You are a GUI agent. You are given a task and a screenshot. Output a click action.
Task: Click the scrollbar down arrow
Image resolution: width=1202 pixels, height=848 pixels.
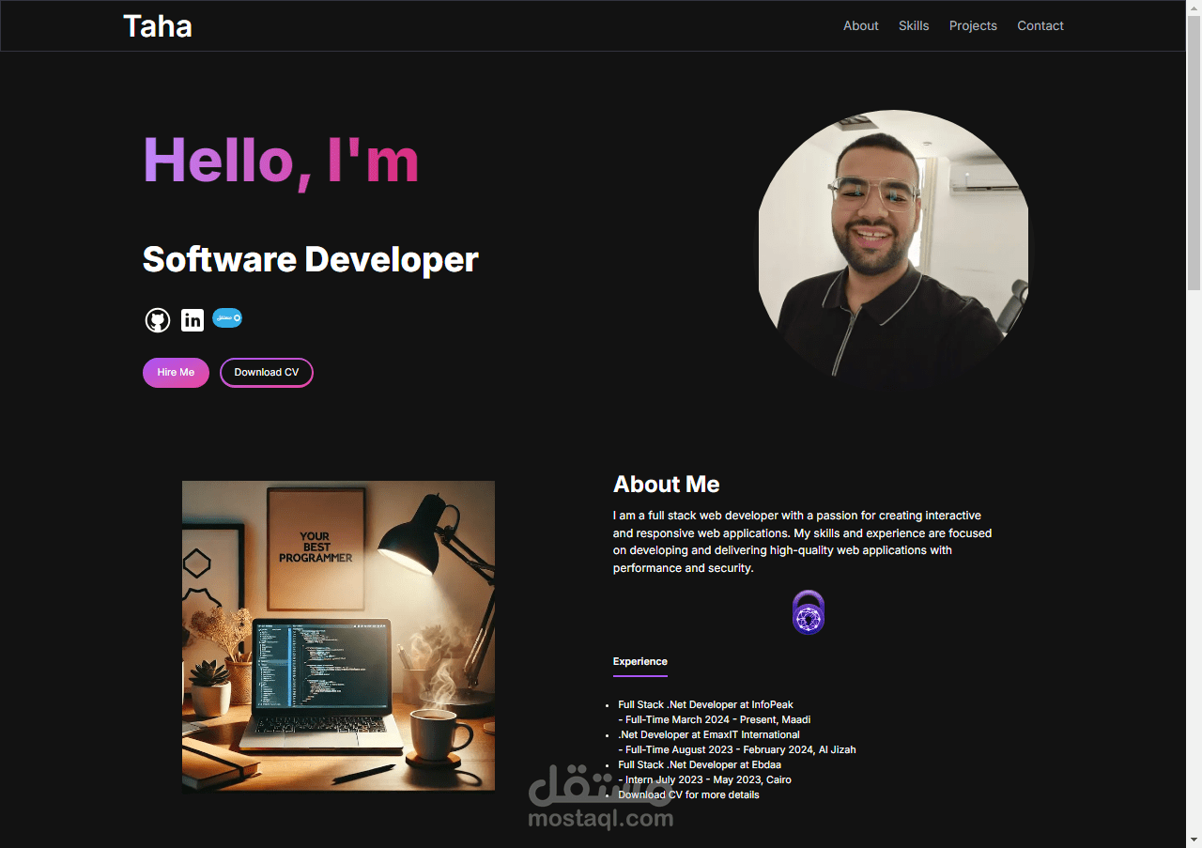click(x=1194, y=840)
